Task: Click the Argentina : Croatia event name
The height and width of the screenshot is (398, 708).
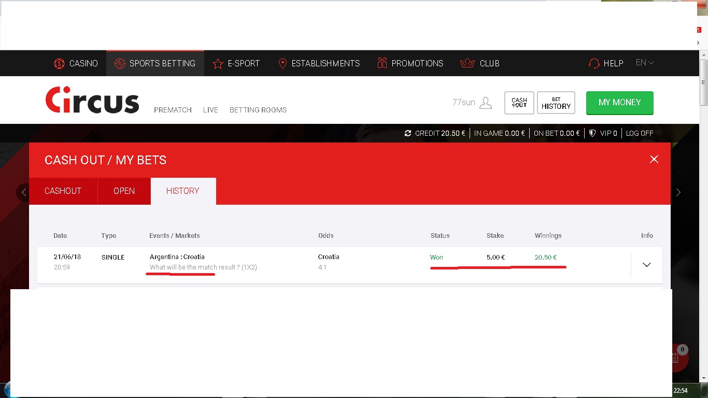Action: pos(177,257)
